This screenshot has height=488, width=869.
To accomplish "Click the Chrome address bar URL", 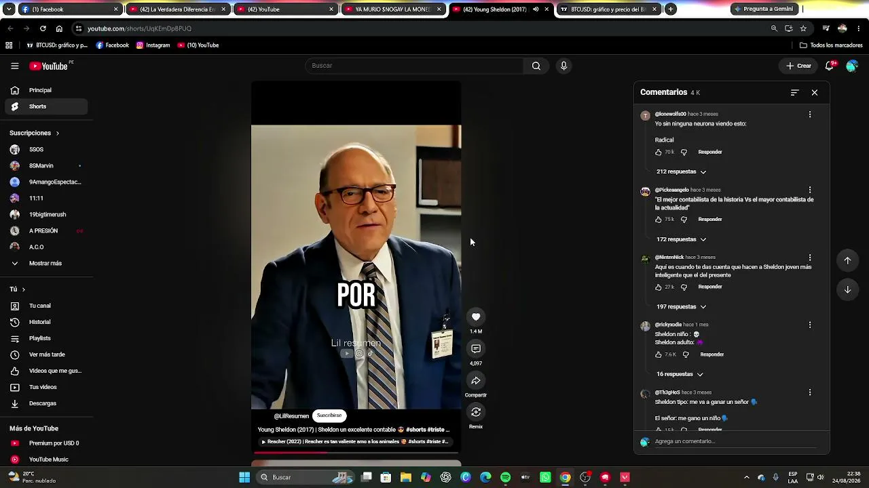I will pyautogui.click(x=139, y=28).
